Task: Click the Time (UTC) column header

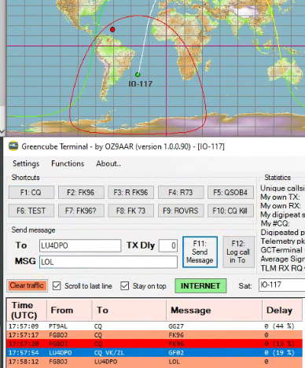Action: coord(27,310)
